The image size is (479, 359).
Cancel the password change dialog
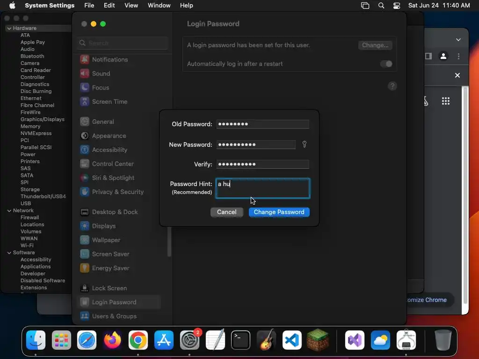227,212
